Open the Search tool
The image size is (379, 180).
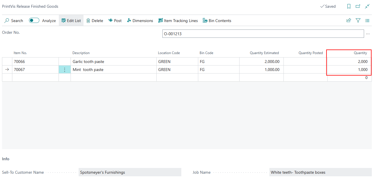[x=14, y=21]
